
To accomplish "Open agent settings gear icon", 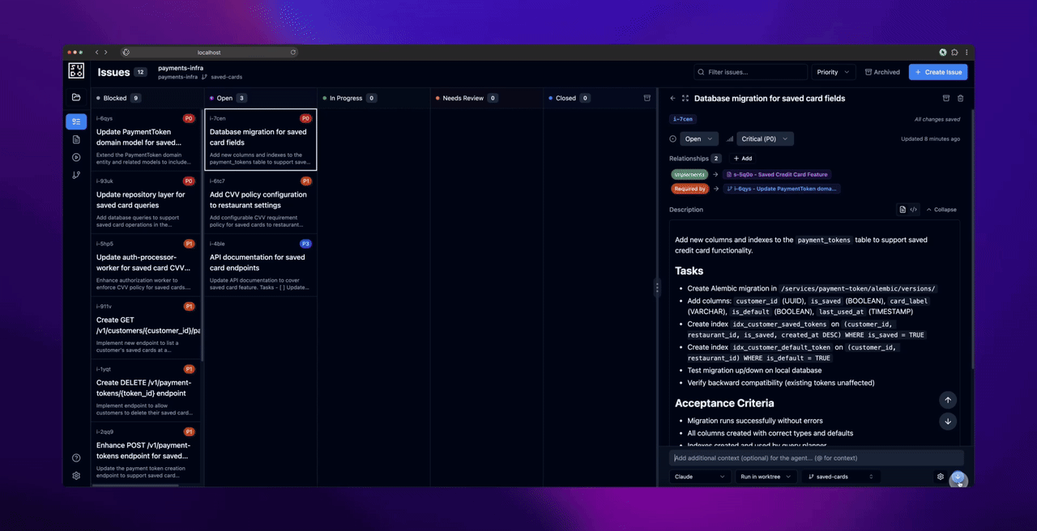I will tap(941, 477).
